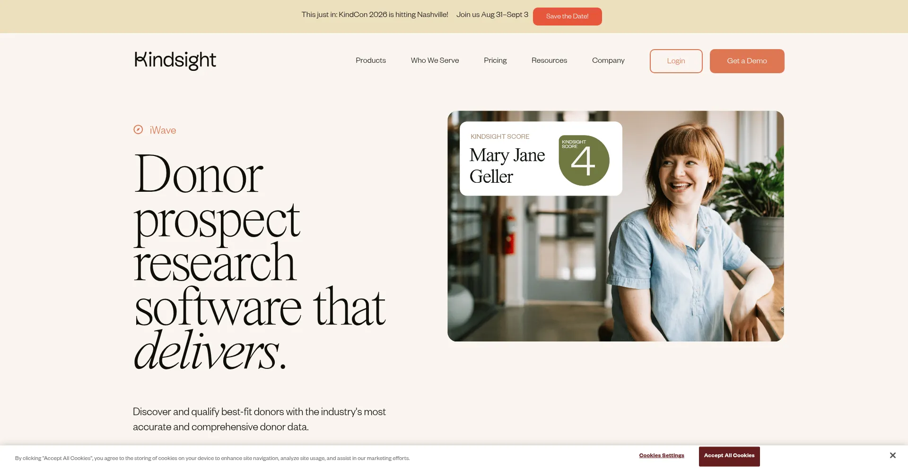Click the green Kindsight Score 4 badge

point(584,161)
